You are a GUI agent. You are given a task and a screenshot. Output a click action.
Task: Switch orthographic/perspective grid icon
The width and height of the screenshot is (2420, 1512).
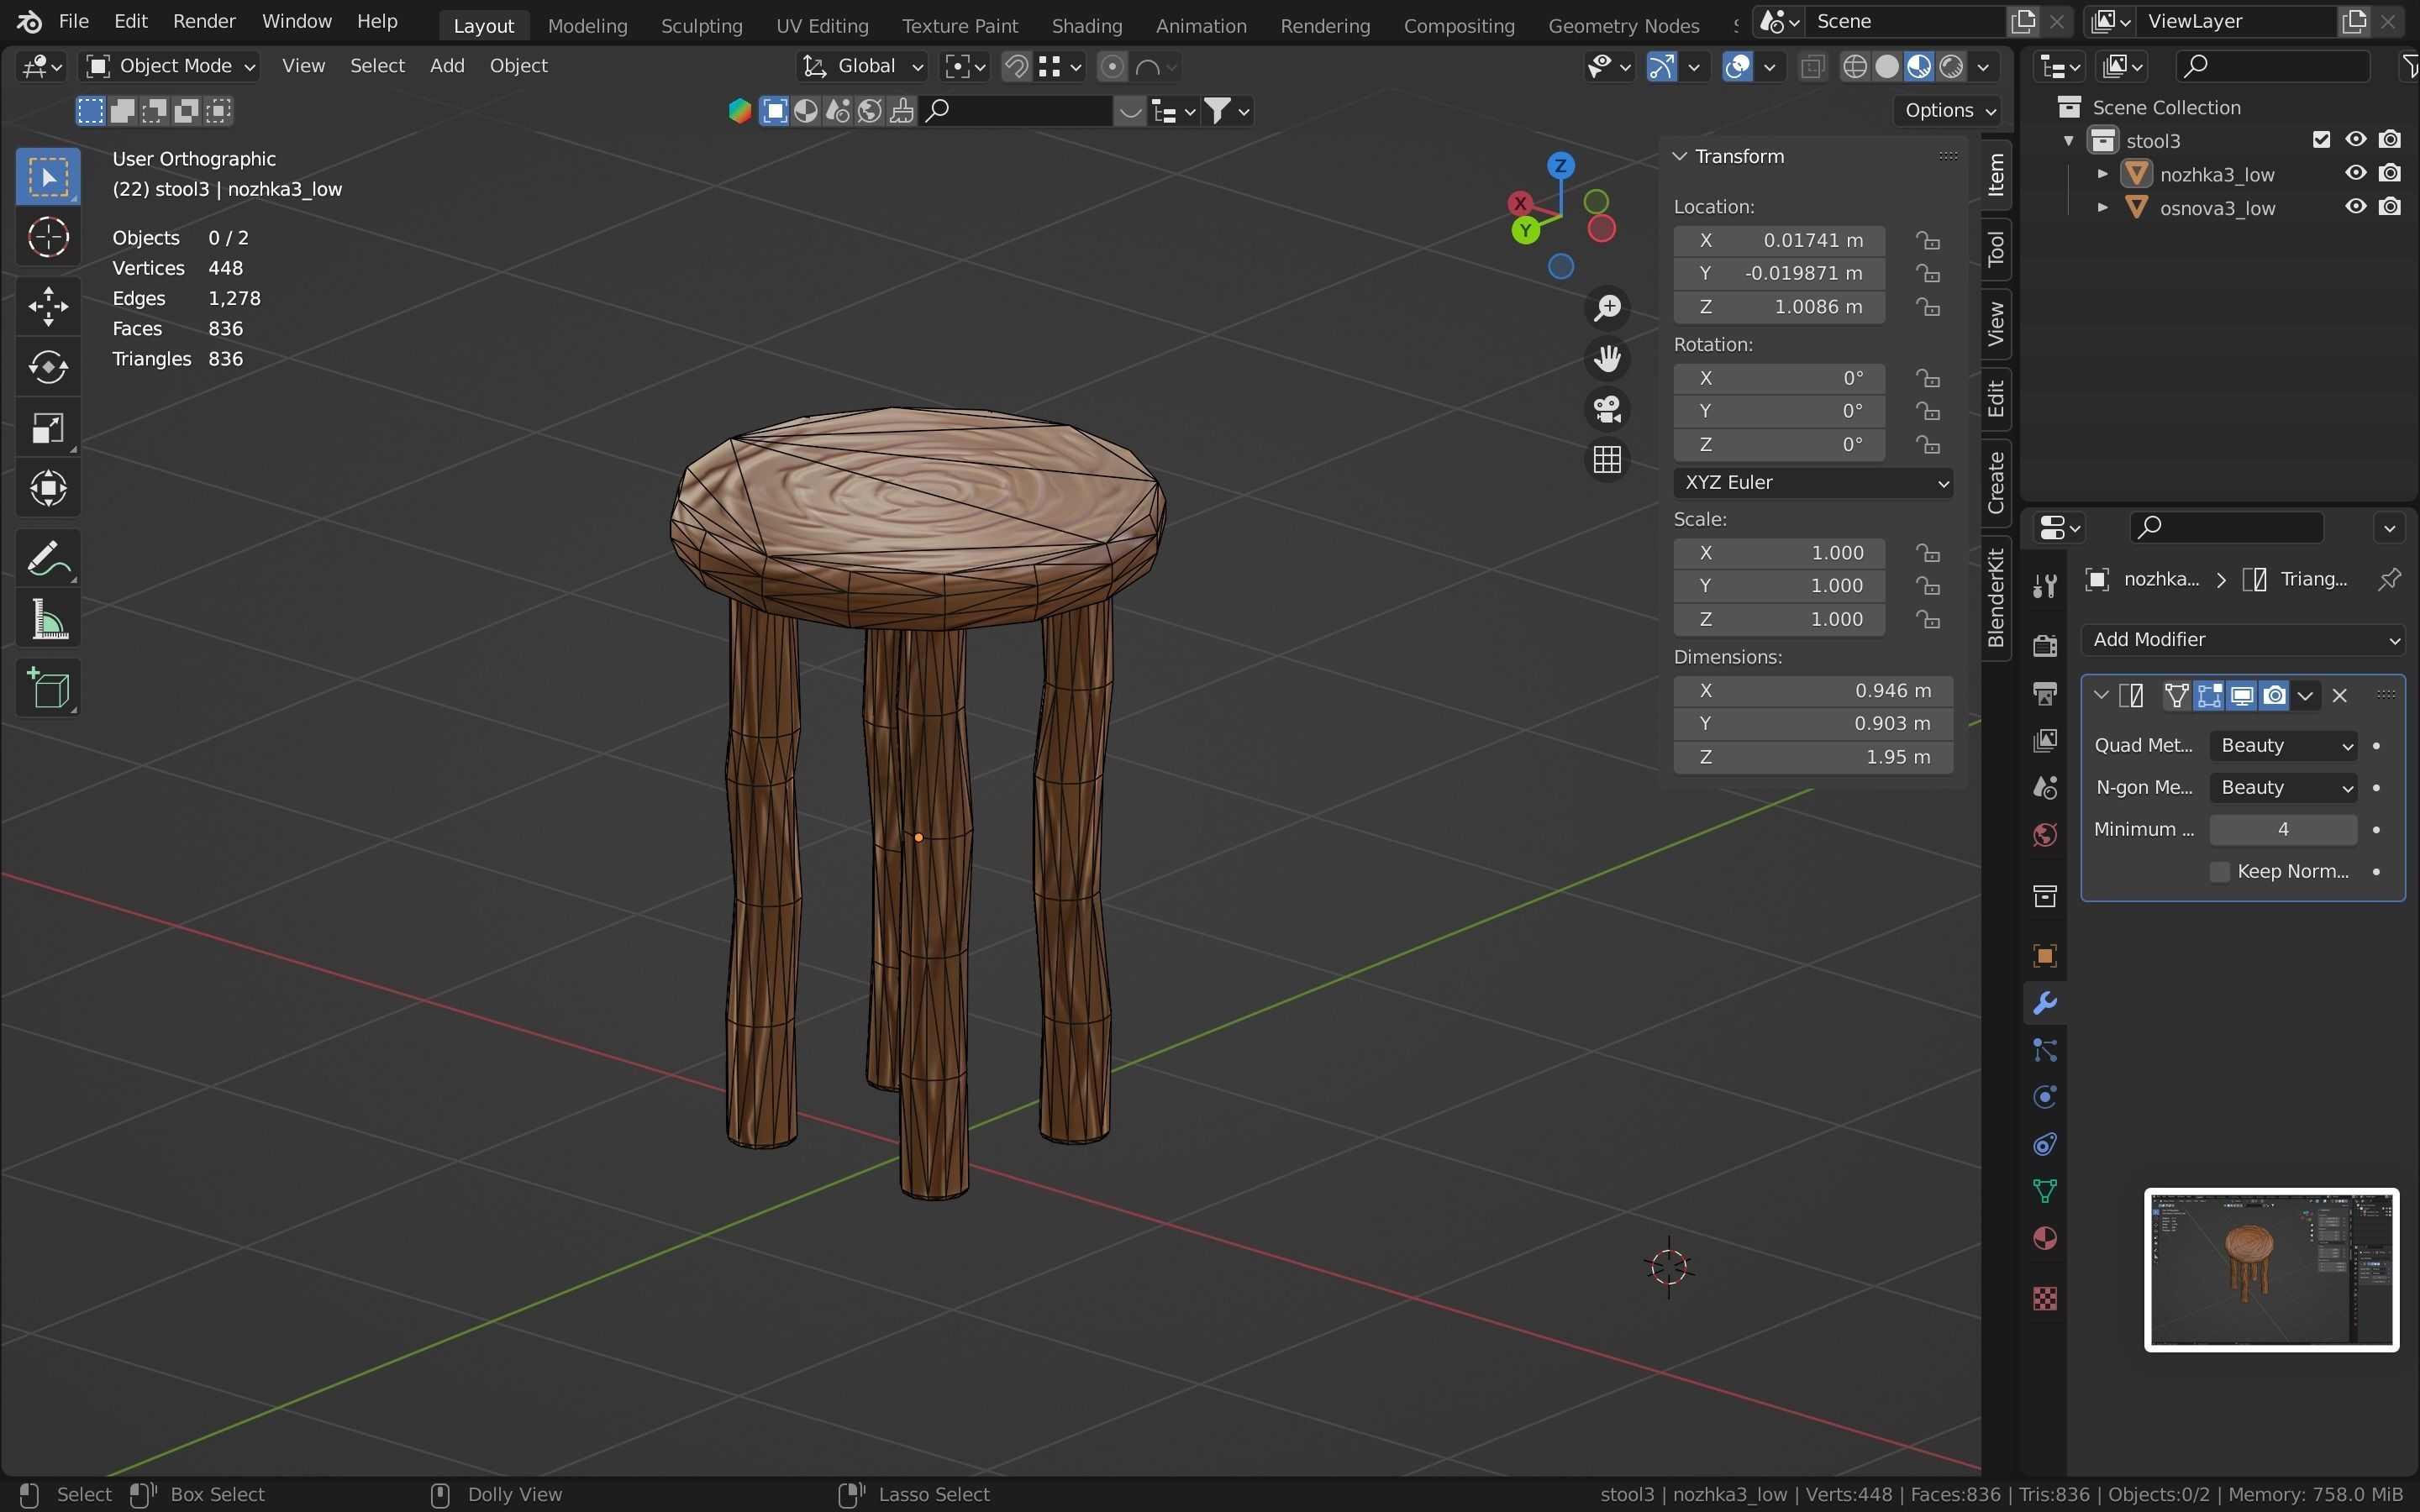pyautogui.click(x=1607, y=460)
